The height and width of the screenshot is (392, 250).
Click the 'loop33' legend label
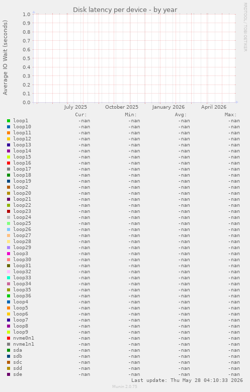click(x=22, y=278)
